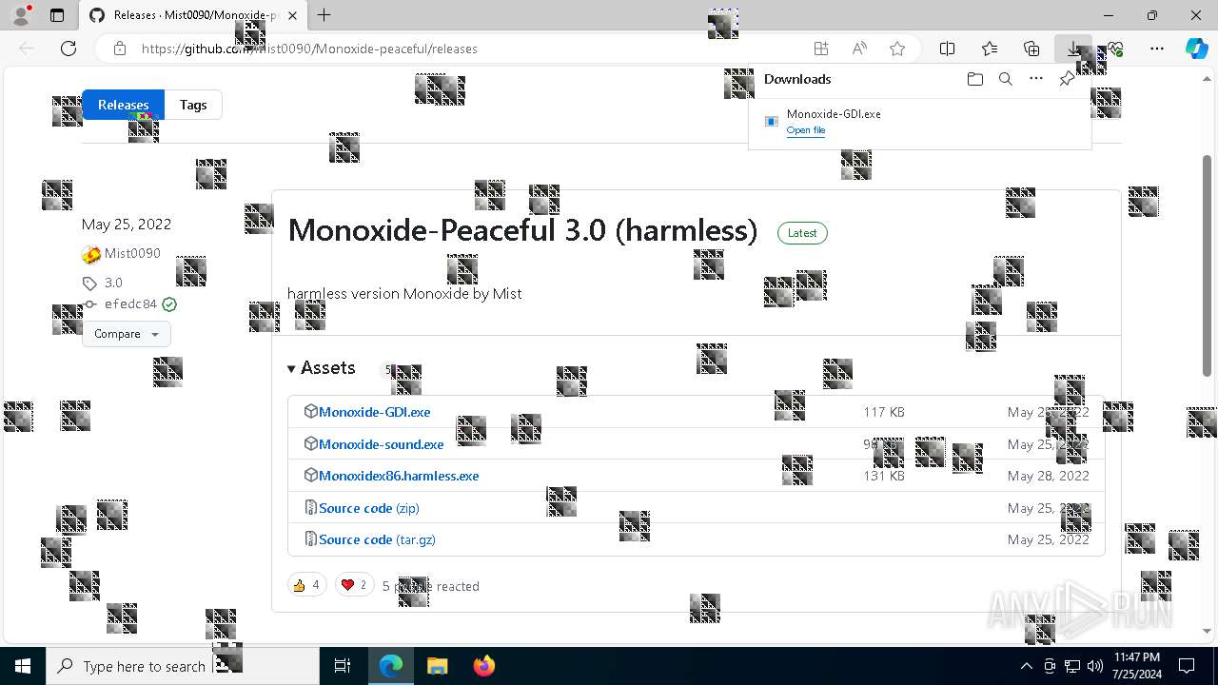Screen dimensions: 1218x685
Task: Download Source code tar.gz
Action: tap(377, 539)
